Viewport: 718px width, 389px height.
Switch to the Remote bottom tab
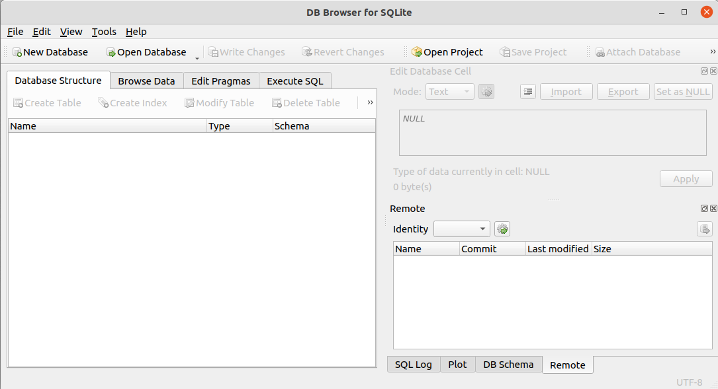click(x=567, y=365)
